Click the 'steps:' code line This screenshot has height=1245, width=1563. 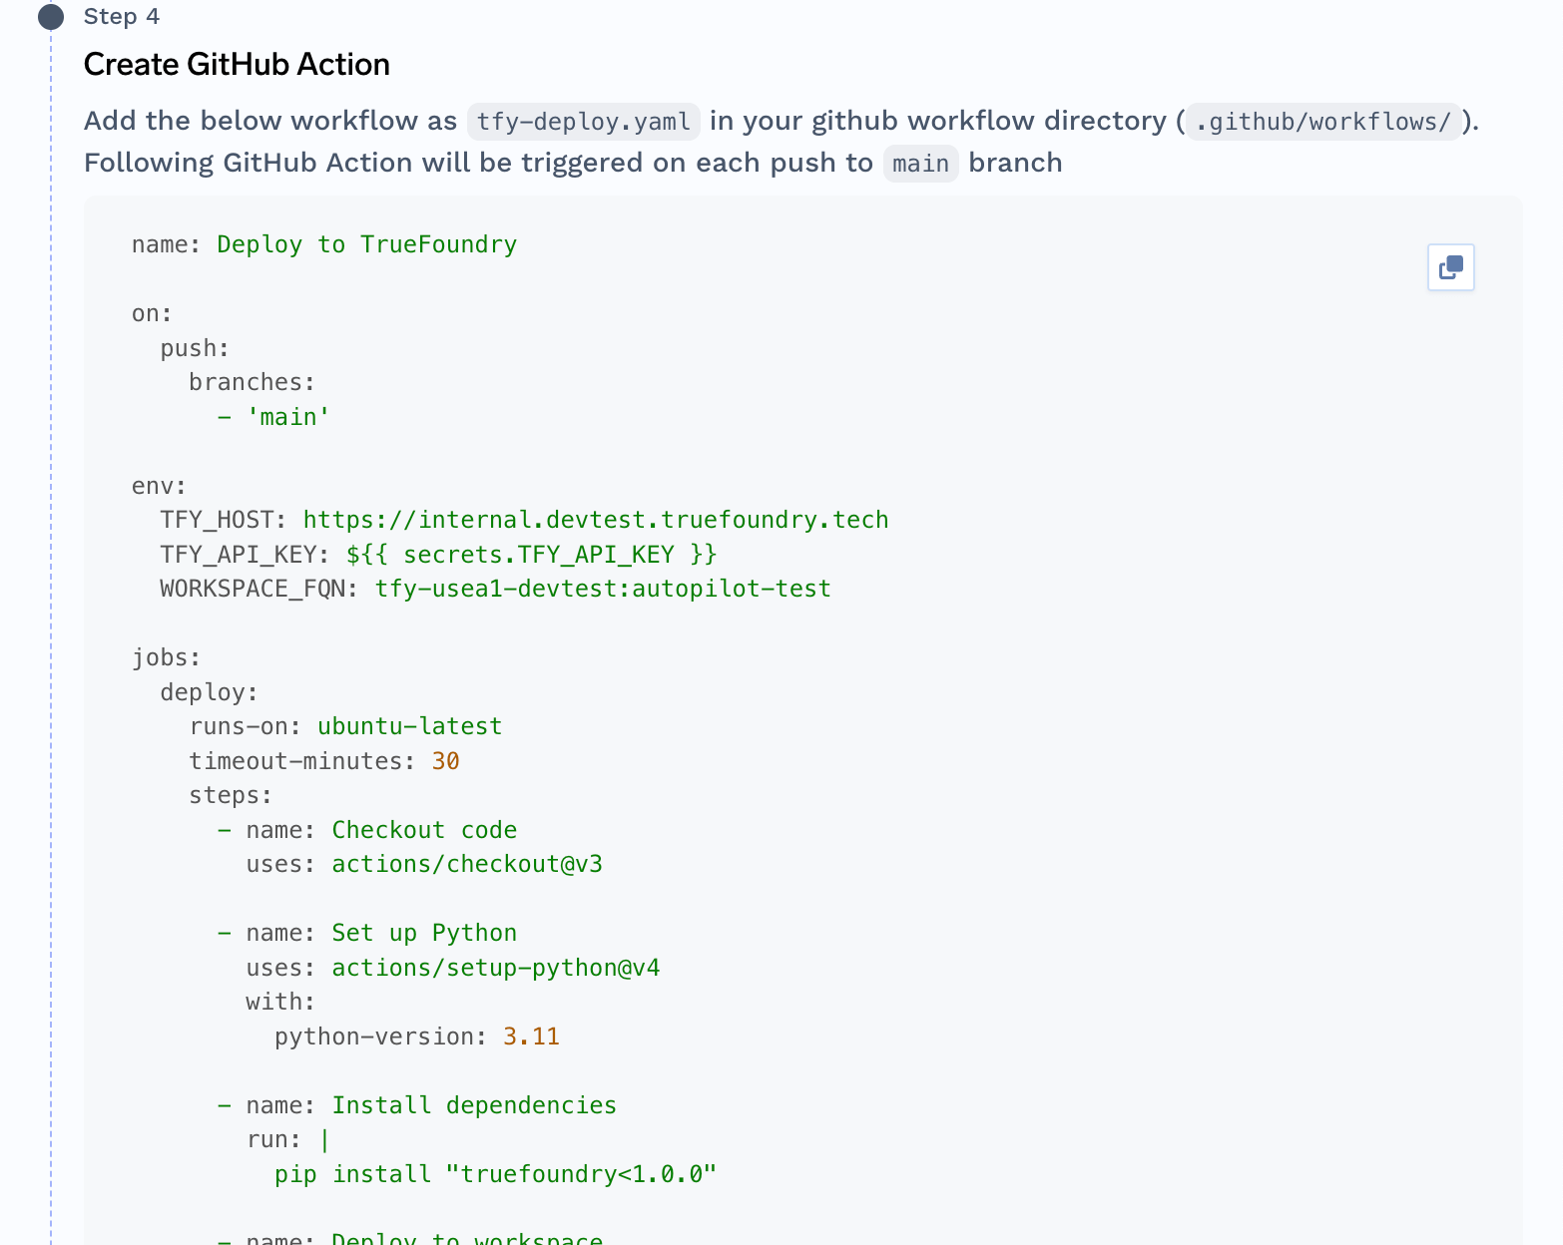pyautogui.click(x=231, y=795)
